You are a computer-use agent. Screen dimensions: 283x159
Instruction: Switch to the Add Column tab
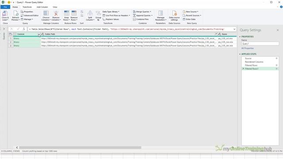(x=42, y=7)
